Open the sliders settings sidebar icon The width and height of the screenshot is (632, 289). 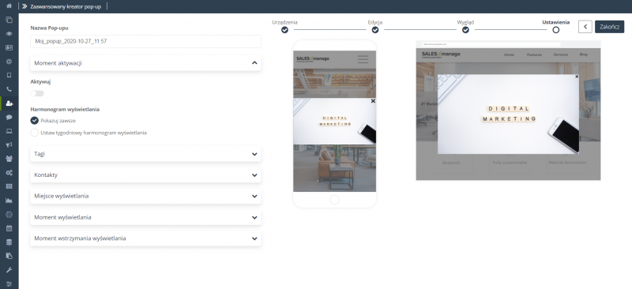[9, 283]
